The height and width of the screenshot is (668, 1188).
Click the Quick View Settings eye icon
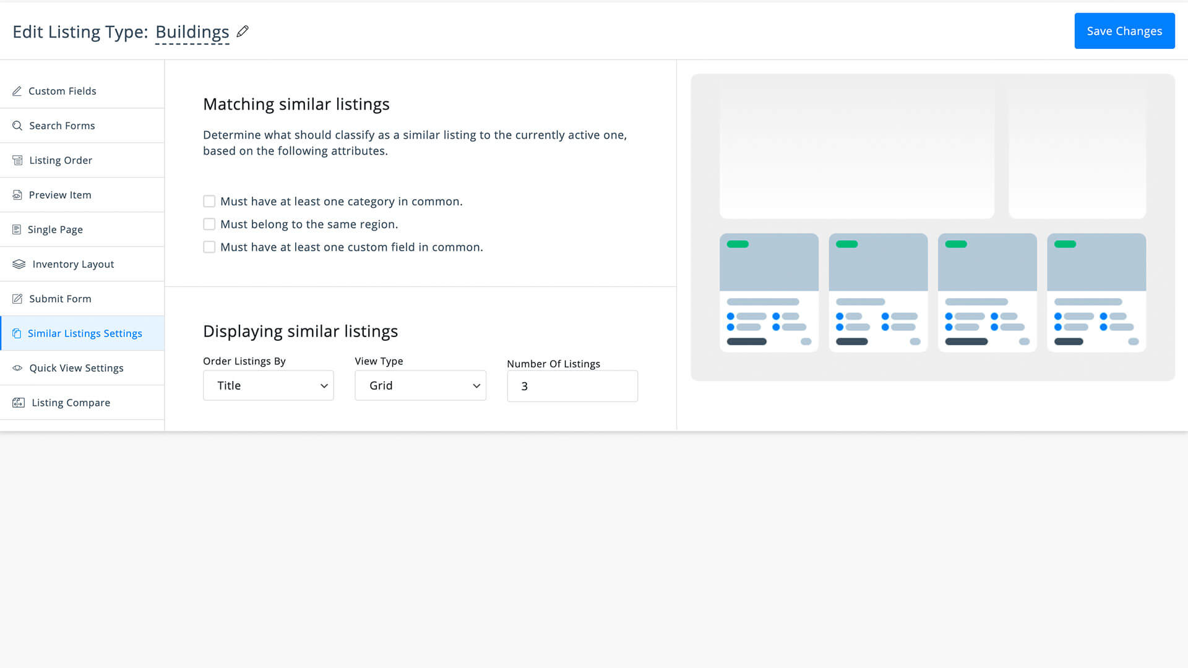point(17,368)
